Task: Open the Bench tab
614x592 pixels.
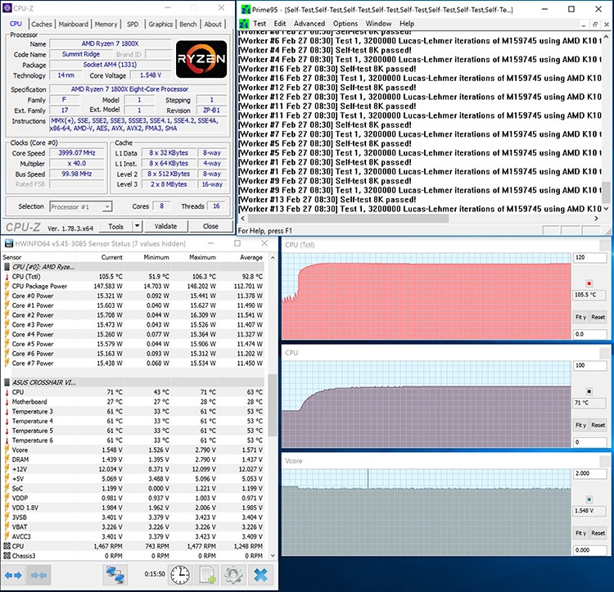Action: [188, 25]
